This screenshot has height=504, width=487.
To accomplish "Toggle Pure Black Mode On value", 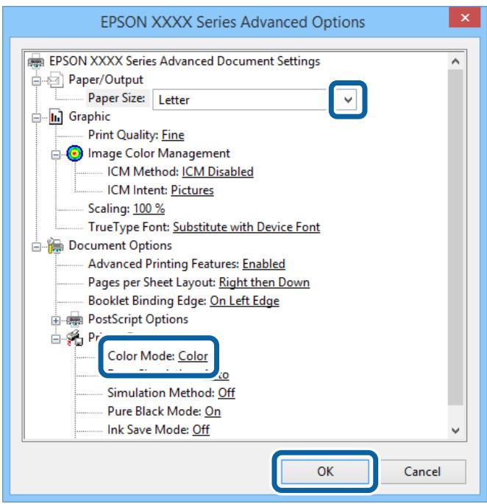I will 213,411.
